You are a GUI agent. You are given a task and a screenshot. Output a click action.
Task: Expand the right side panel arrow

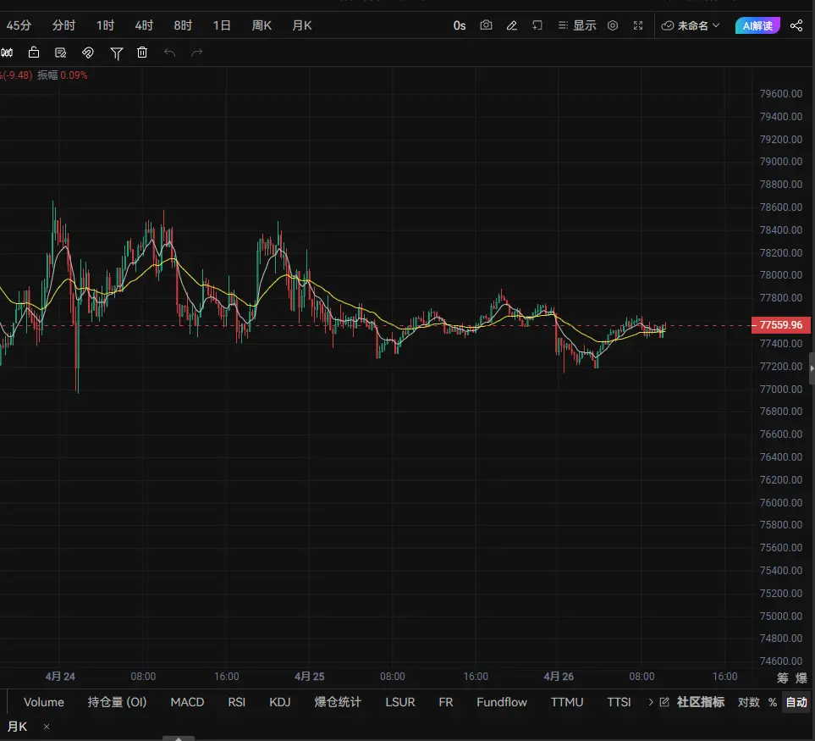(x=812, y=368)
